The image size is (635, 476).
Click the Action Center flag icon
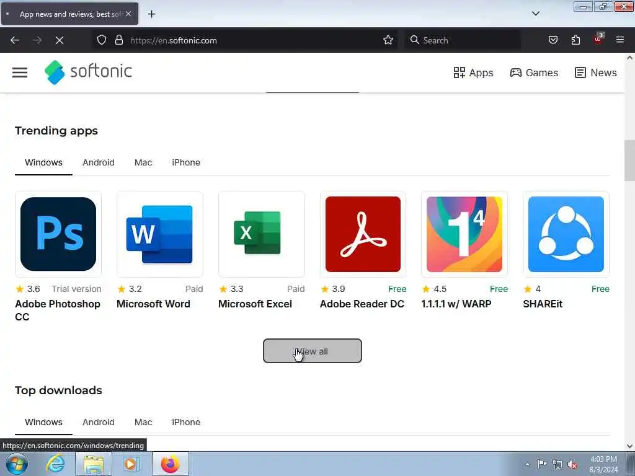click(x=542, y=464)
